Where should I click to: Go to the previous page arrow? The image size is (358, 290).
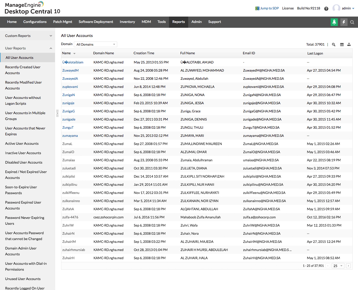tap(328, 266)
